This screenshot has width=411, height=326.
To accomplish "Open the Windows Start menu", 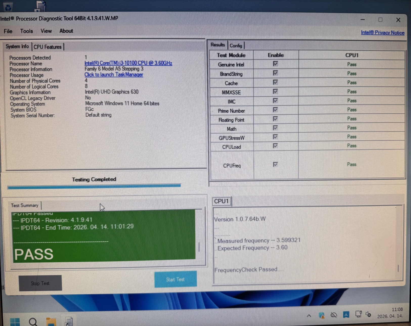I will (x=15, y=322).
